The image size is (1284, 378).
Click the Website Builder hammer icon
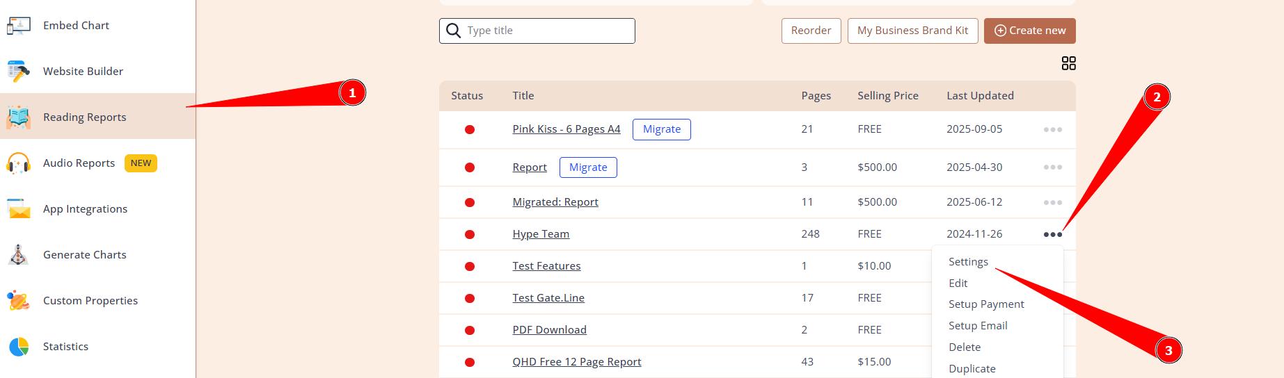(19, 72)
